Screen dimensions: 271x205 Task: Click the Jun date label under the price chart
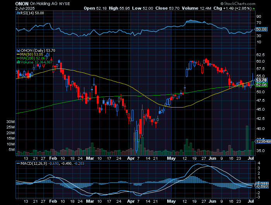(213, 158)
